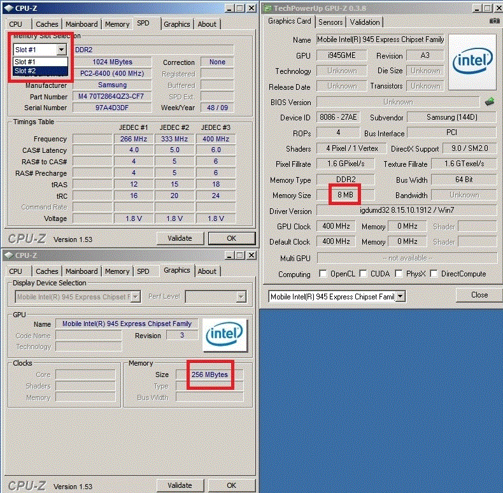Click the GPU-Z Driver Version field
Screen dimensions: 503x493
click(407, 210)
